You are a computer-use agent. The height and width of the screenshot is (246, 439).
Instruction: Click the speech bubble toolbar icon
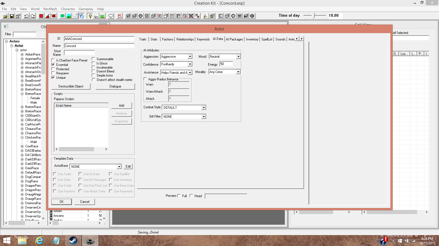pyautogui.click(x=111, y=16)
